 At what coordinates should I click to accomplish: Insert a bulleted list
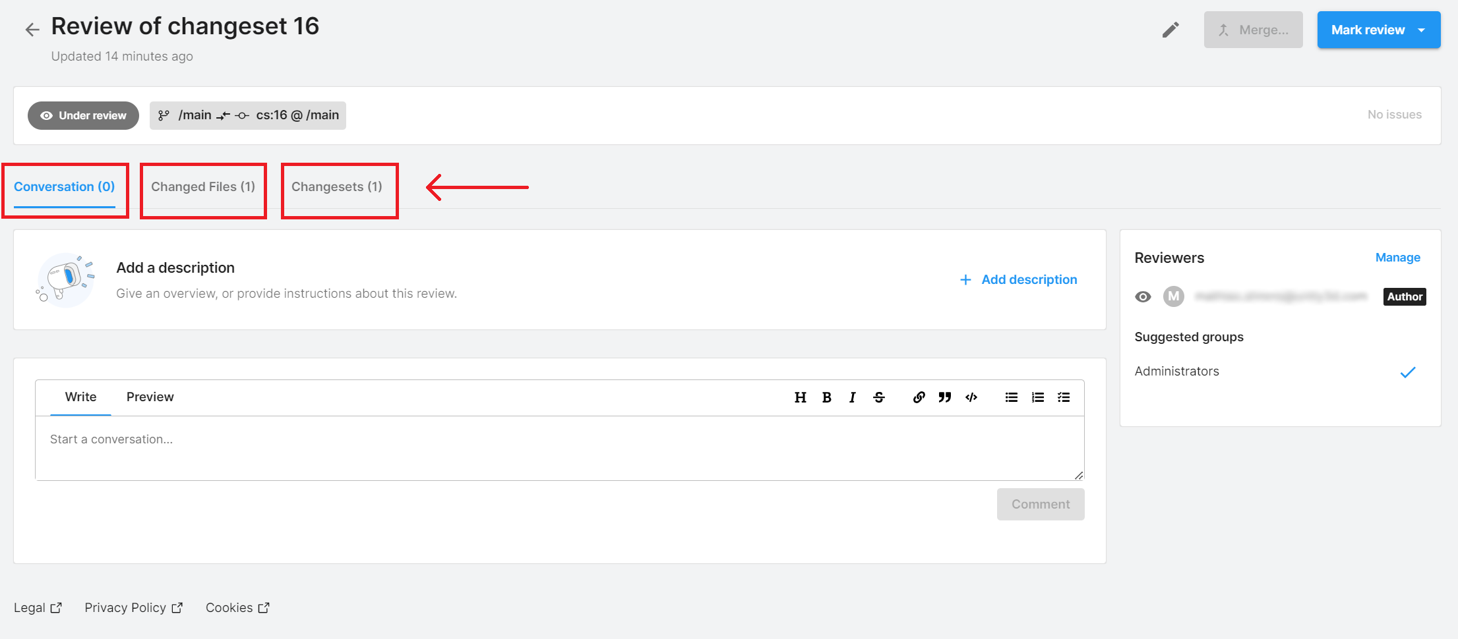point(1011,397)
